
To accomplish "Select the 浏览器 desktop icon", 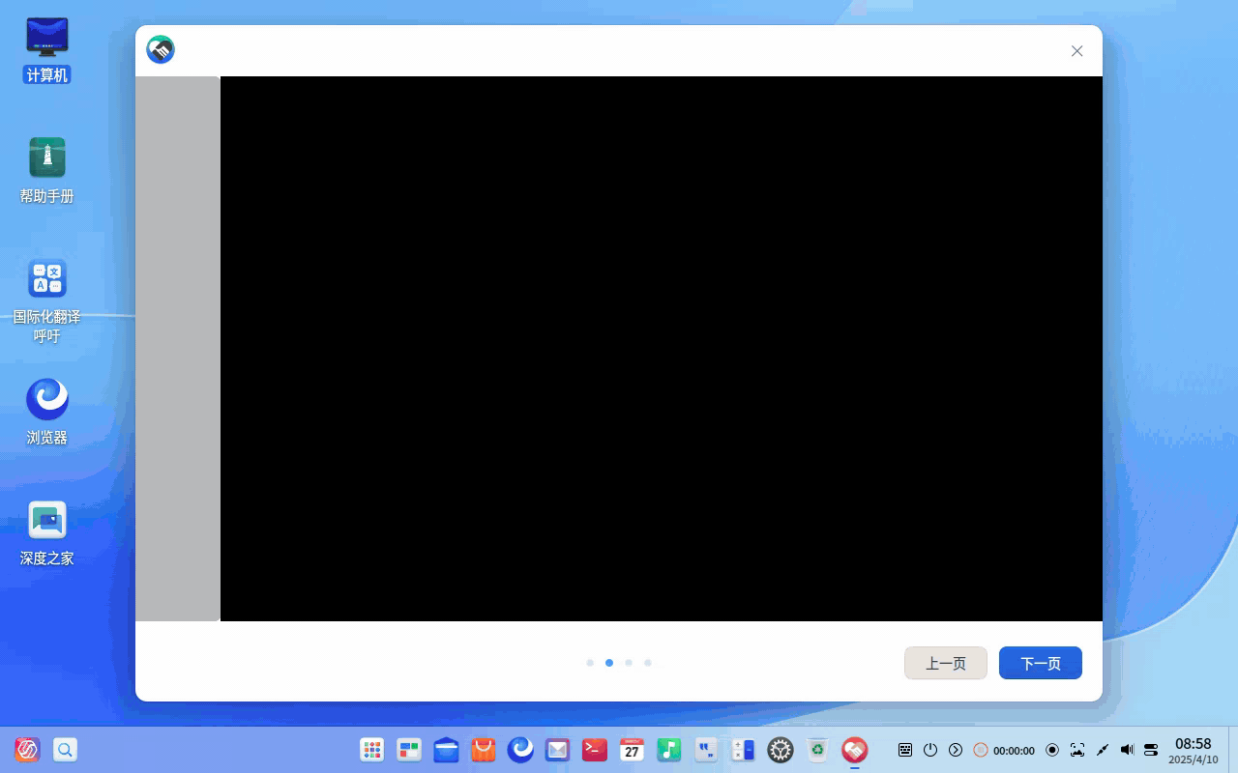I will click(x=47, y=413).
